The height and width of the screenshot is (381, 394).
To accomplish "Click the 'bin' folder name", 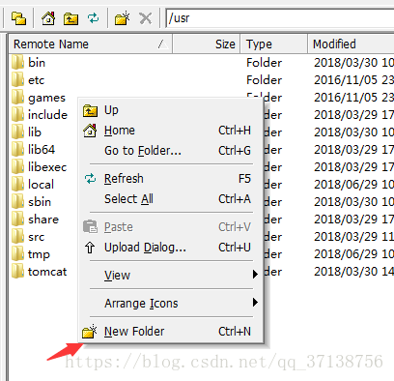I will tap(37, 63).
